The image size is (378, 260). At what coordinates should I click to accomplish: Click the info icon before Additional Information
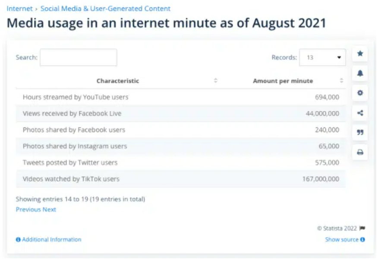[x=18, y=240]
